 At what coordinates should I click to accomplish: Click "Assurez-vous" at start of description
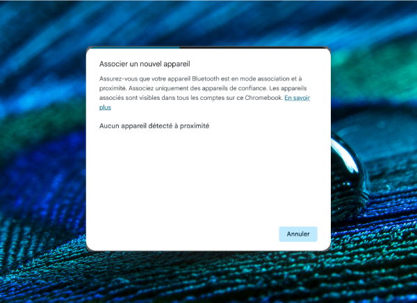[x=118, y=79]
